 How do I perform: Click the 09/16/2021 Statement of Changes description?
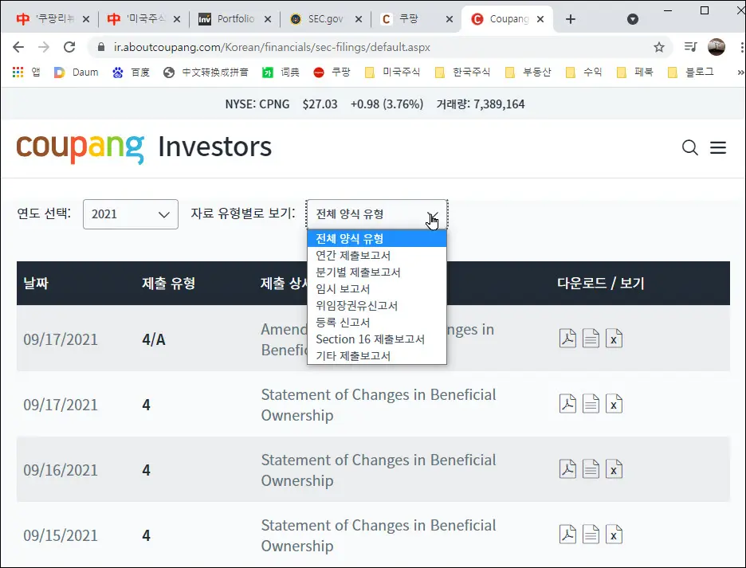[x=379, y=470]
